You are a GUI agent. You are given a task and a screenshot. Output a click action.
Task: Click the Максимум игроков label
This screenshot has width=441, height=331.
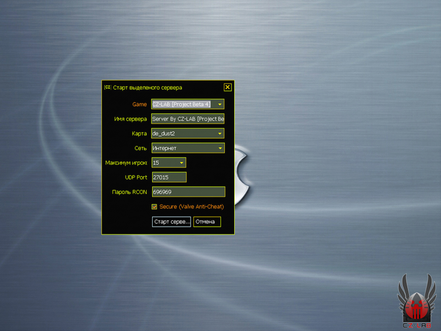tap(126, 163)
